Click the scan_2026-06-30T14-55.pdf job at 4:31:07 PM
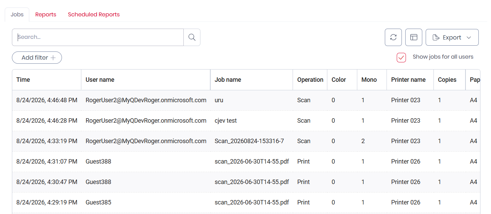 [252, 162]
